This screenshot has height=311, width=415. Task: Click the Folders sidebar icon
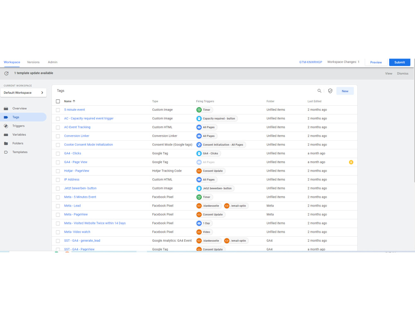click(6, 143)
